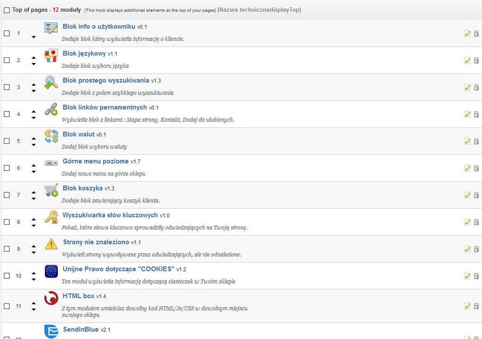Screen dimensions: 482x339
Task: Open the Blok koszyka module link
Action: coord(82,188)
